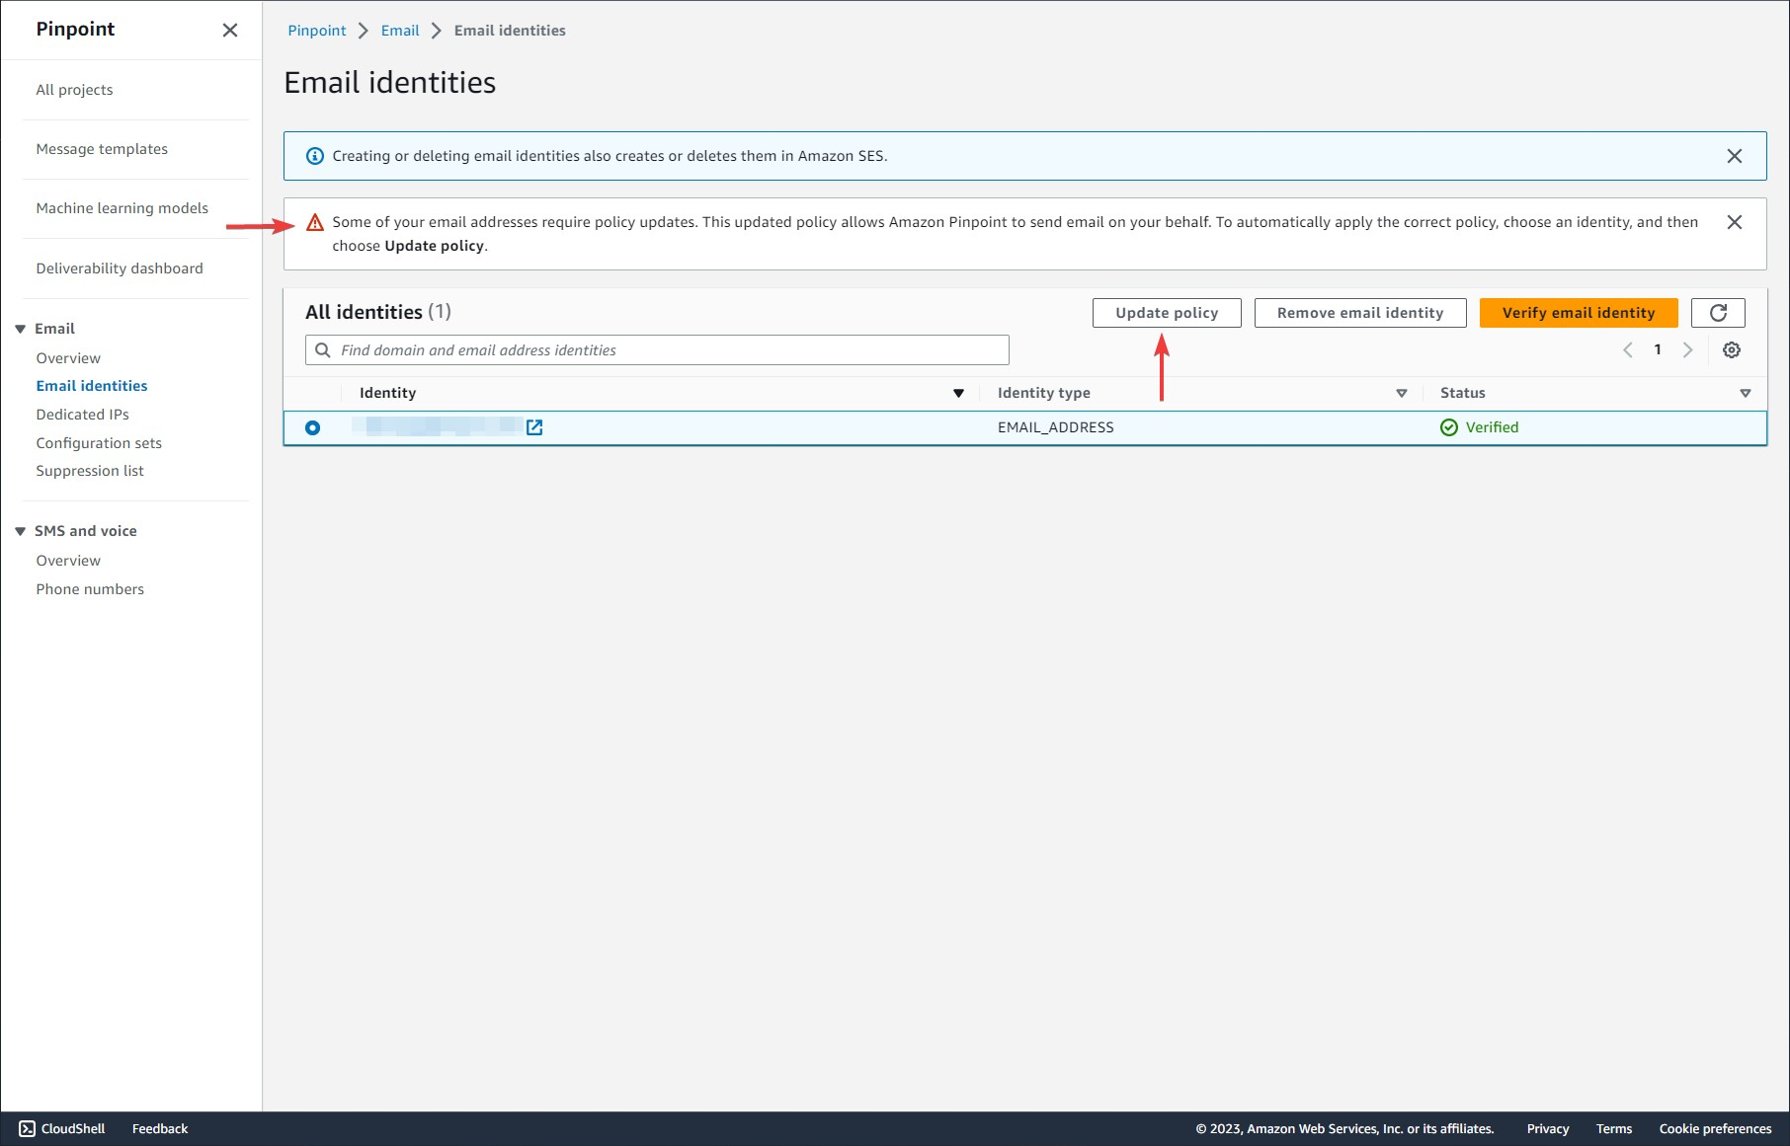The image size is (1790, 1146).
Task: Click the search magnifier icon
Action: pyautogui.click(x=323, y=350)
